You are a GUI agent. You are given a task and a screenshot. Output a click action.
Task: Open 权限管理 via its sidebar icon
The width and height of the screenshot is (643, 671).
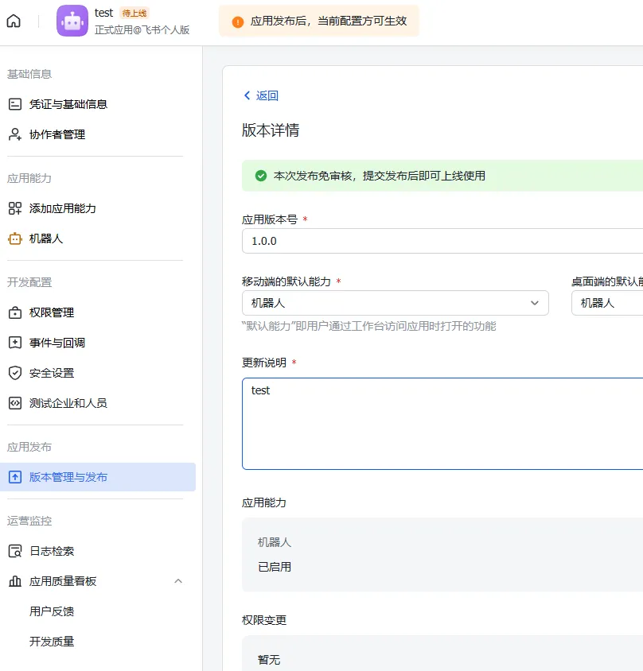(x=16, y=310)
